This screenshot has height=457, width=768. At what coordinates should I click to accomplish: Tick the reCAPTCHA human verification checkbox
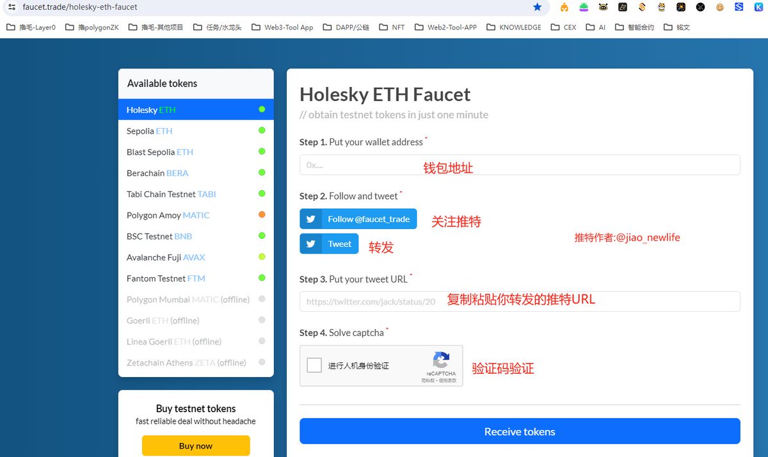click(314, 365)
